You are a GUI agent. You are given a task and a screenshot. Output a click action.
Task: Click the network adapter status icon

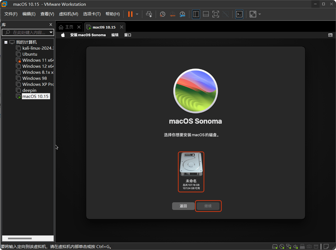pyautogui.click(x=289, y=246)
